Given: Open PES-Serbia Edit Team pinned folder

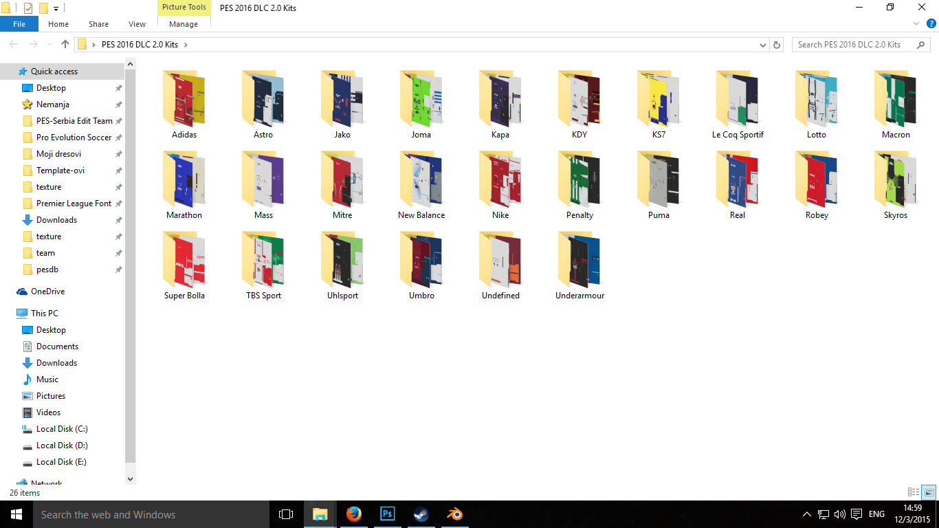Looking at the screenshot, I should pyautogui.click(x=74, y=121).
